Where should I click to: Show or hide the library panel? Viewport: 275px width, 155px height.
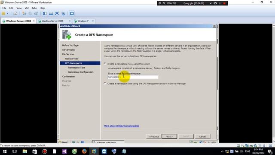(x=45, y=13)
